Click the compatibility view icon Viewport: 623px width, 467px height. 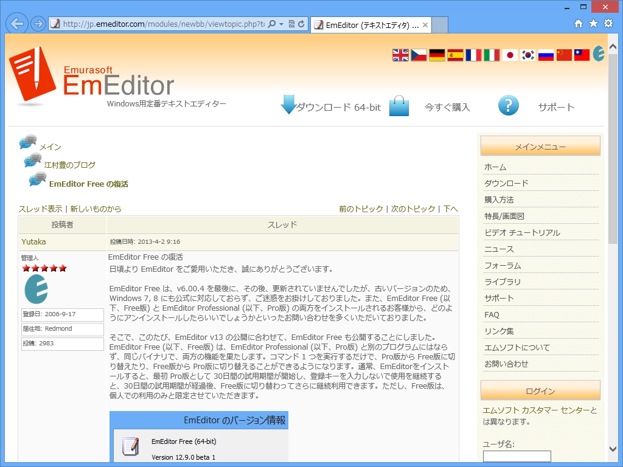coord(291,24)
